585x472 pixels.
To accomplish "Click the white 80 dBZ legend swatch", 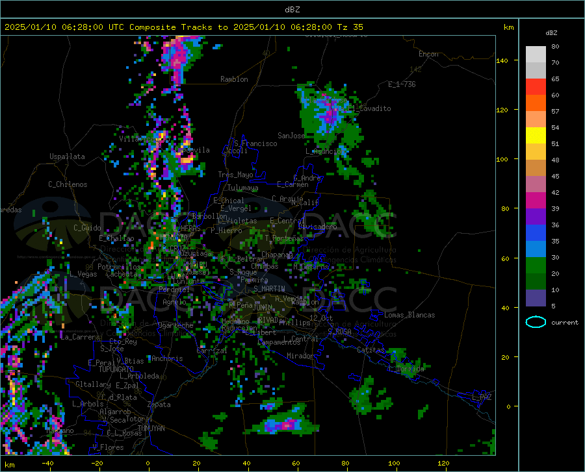I will (x=536, y=54).
